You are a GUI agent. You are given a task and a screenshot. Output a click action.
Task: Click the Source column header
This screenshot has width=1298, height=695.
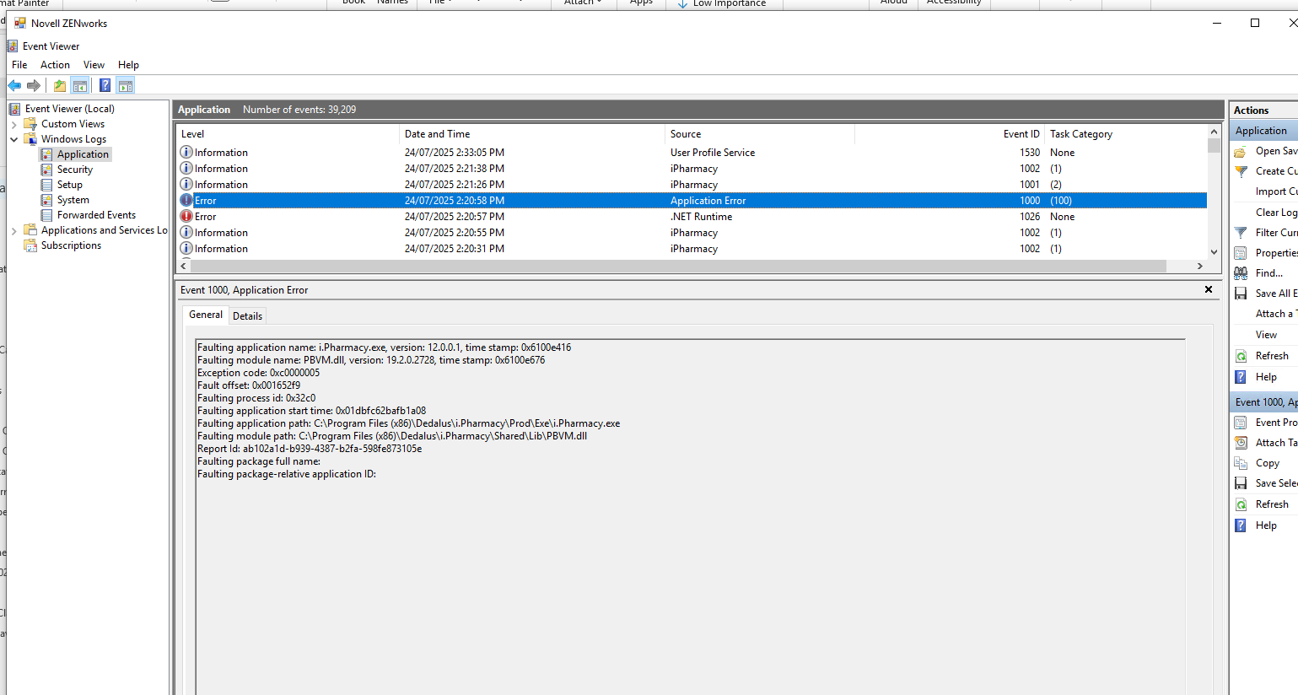click(686, 134)
